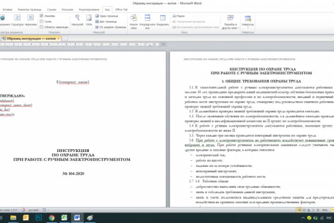Set zoom to 100%
334x223 pixels.
coord(89,20)
